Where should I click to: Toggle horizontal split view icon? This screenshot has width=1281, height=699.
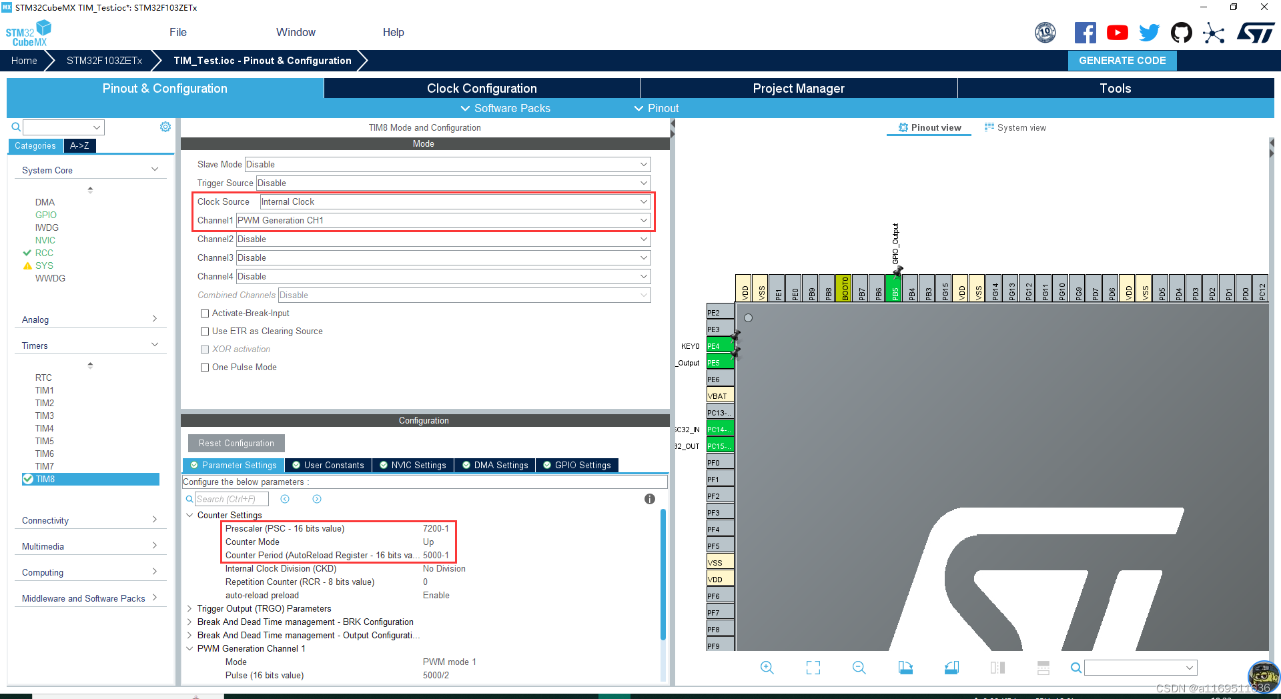[x=1043, y=668]
